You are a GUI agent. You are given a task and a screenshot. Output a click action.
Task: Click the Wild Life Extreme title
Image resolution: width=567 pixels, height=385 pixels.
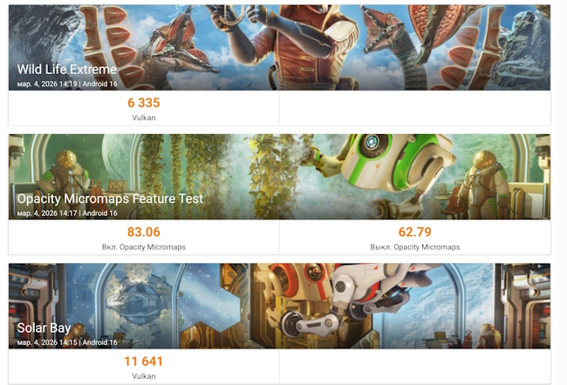point(67,70)
